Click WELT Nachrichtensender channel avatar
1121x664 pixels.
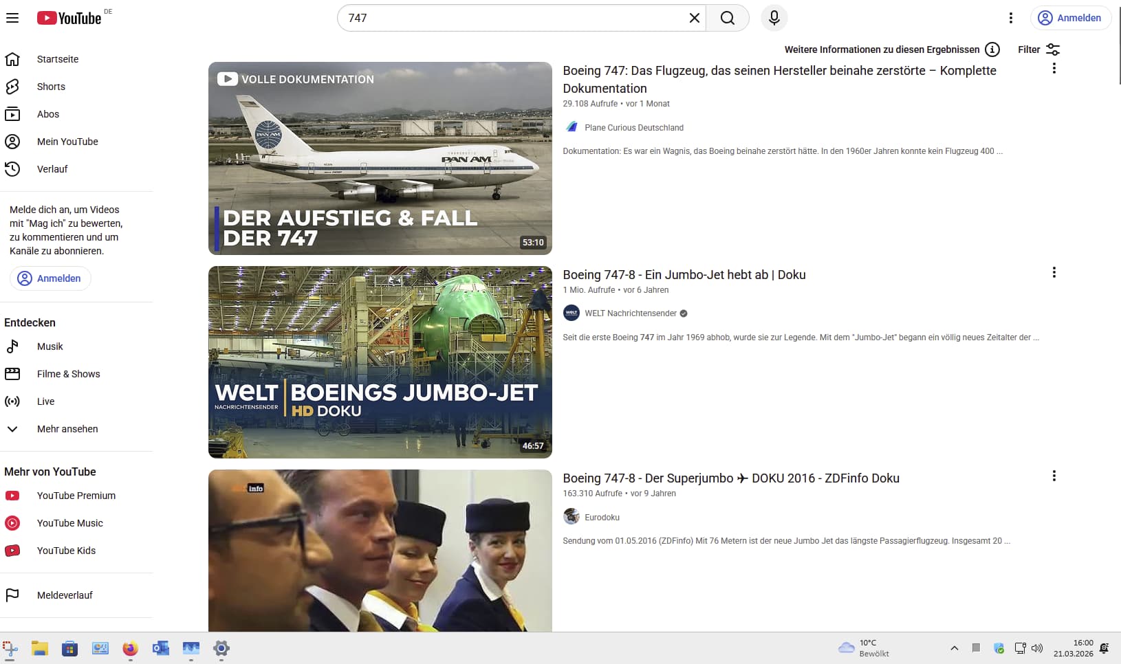tap(572, 313)
